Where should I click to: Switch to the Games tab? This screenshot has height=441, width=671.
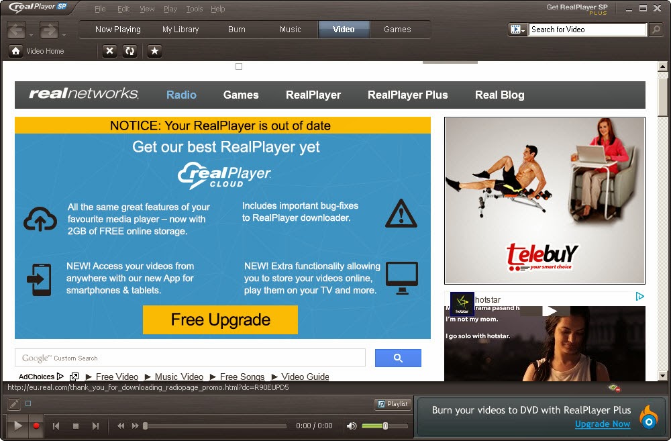[x=397, y=30]
